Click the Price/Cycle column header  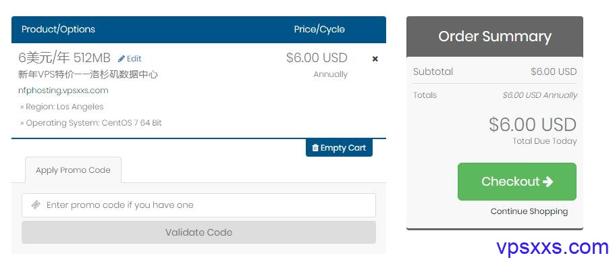click(319, 30)
